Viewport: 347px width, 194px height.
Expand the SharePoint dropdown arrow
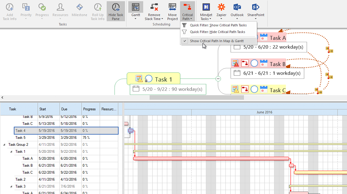coord(256,19)
